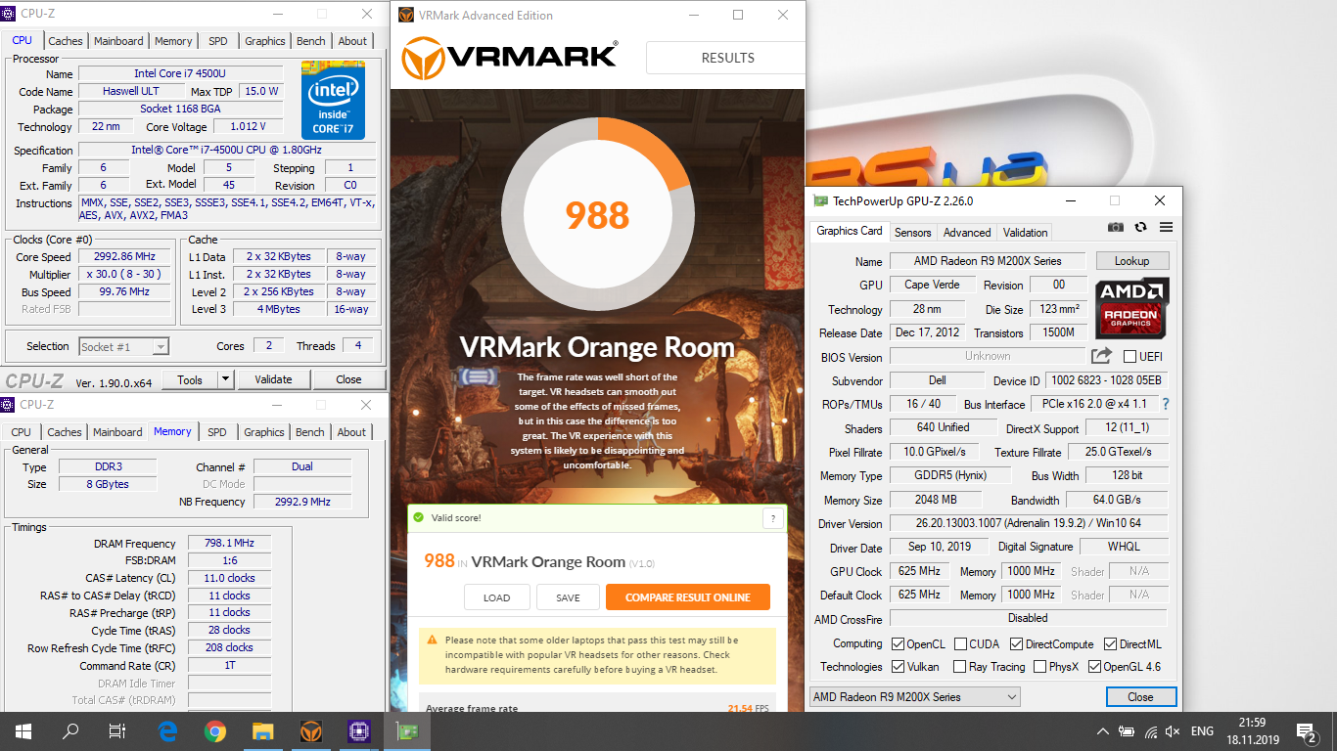The height and width of the screenshot is (751, 1337).
Task: Click the VRMark logo
Action: pos(510,58)
